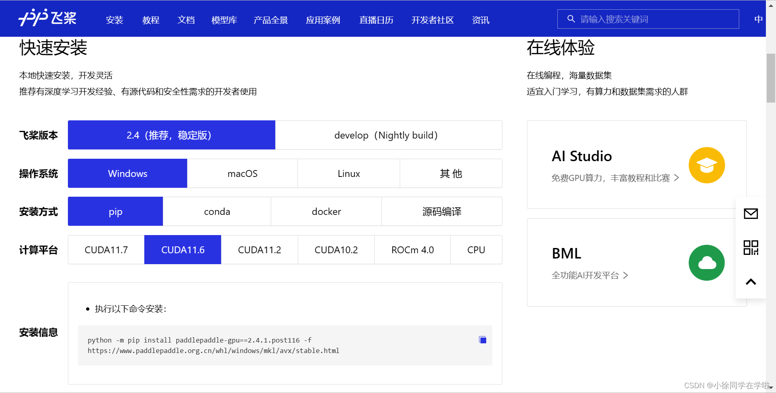Click the search magnifier icon
The height and width of the screenshot is (393, 776).
pyautogui.click(x=571, y=19)
